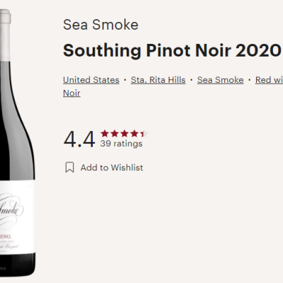Click the white label on the bottle
The image size is (283, 283).
point(18,216)
